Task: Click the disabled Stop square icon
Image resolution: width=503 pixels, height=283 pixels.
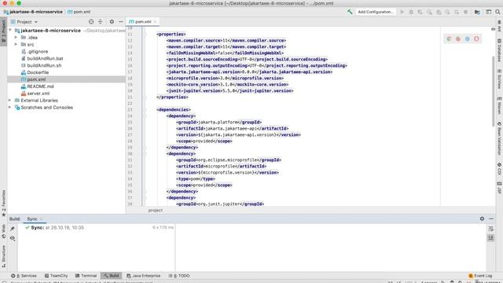Action: 465,12
